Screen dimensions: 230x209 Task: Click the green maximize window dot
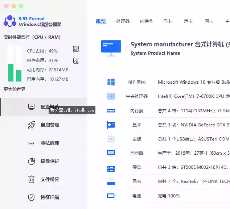click(21, 6)
